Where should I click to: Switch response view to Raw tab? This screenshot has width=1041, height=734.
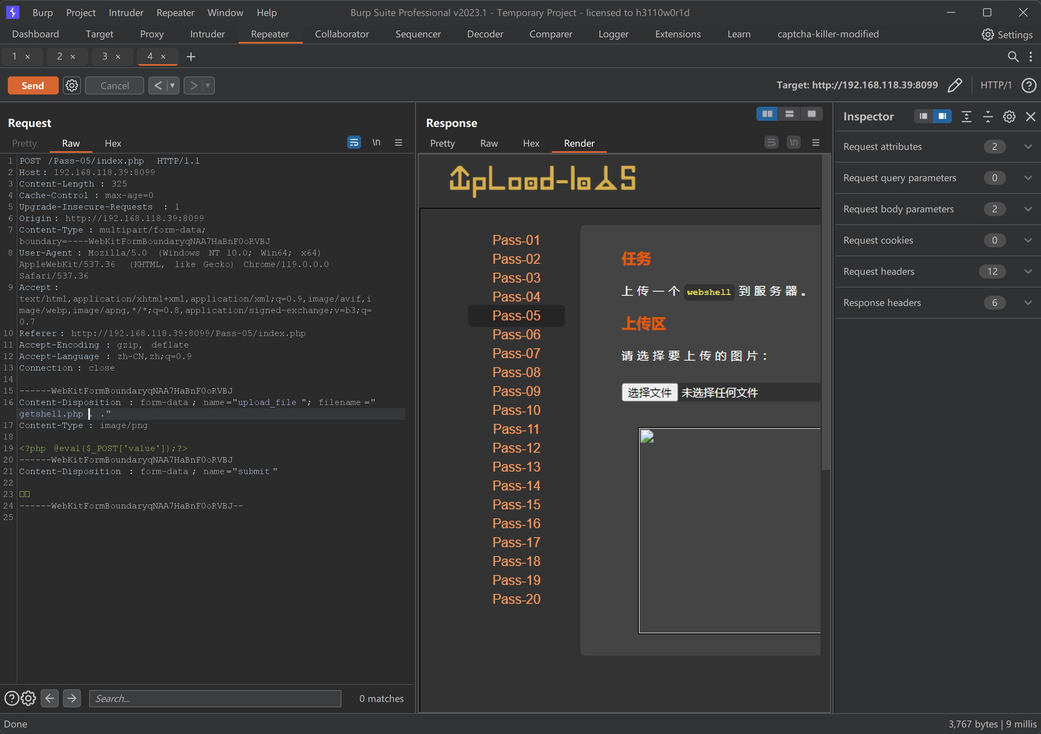pos(488,143)
